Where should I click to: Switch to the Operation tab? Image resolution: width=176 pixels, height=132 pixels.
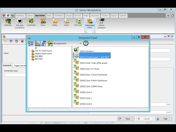(x=40, y=15)
